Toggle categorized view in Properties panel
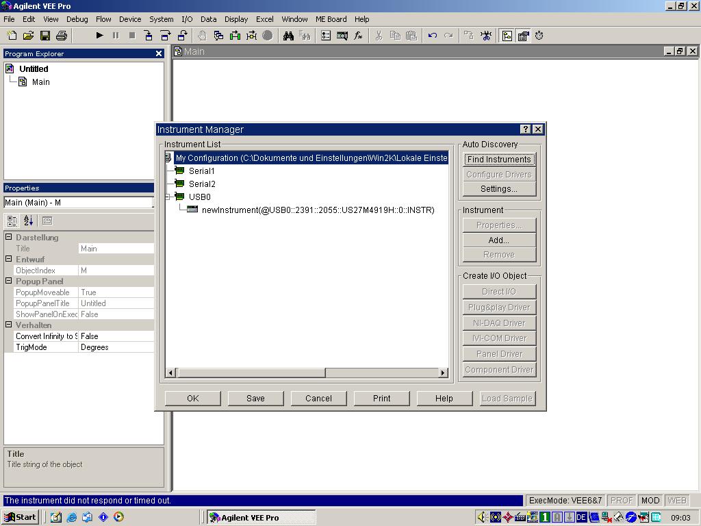This screenshot has width=701, height=526. click(x=12, y=221)
